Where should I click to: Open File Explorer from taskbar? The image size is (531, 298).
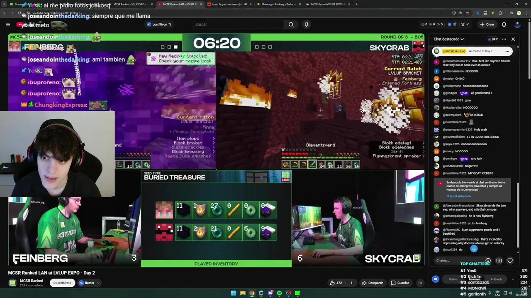click(243, 293)
